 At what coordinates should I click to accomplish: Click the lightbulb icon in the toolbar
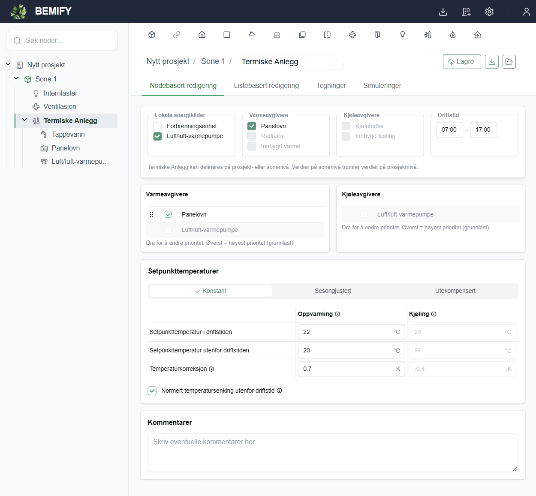(403, 35)
